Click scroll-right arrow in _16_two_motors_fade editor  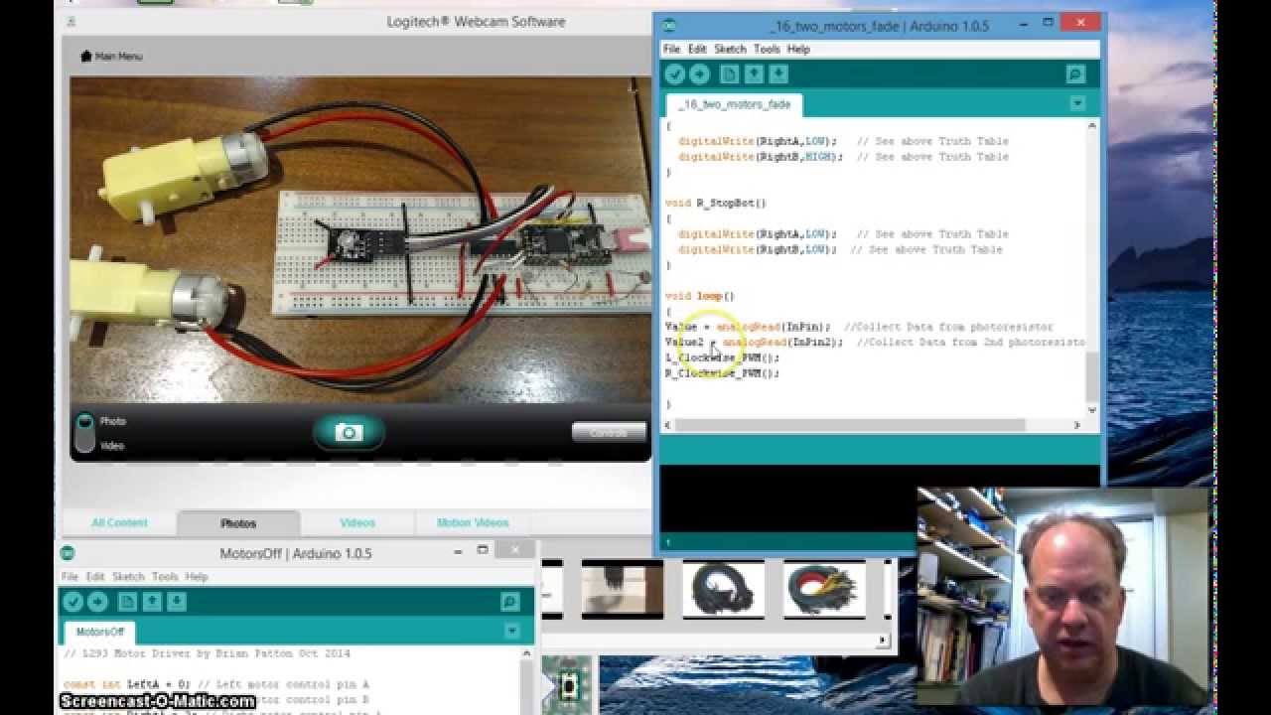point(1077,425)
